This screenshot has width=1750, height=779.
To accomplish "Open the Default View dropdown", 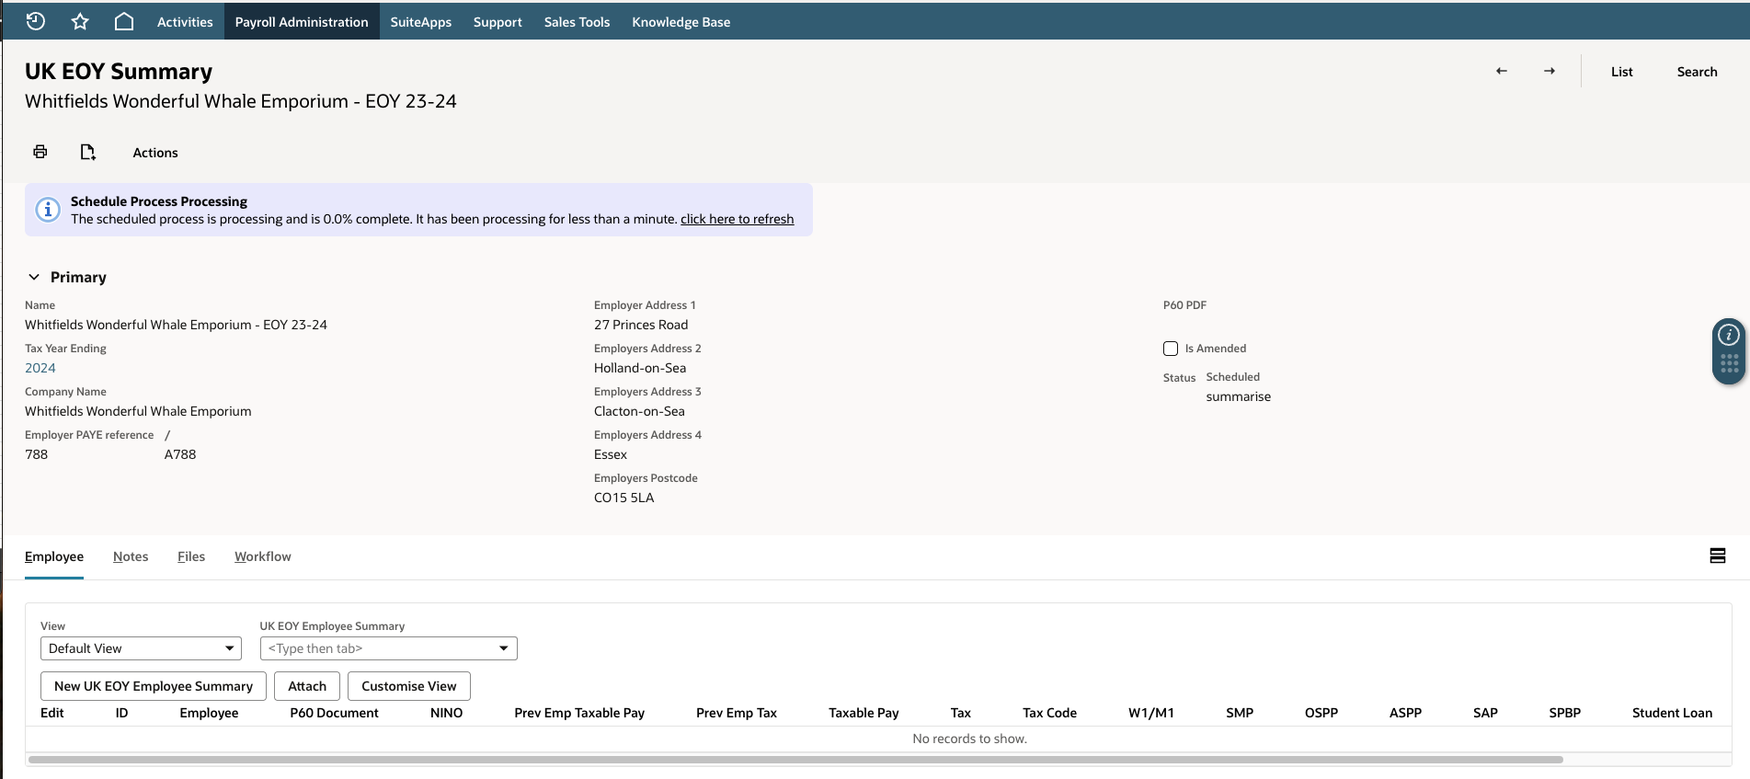I will [141, 648].
